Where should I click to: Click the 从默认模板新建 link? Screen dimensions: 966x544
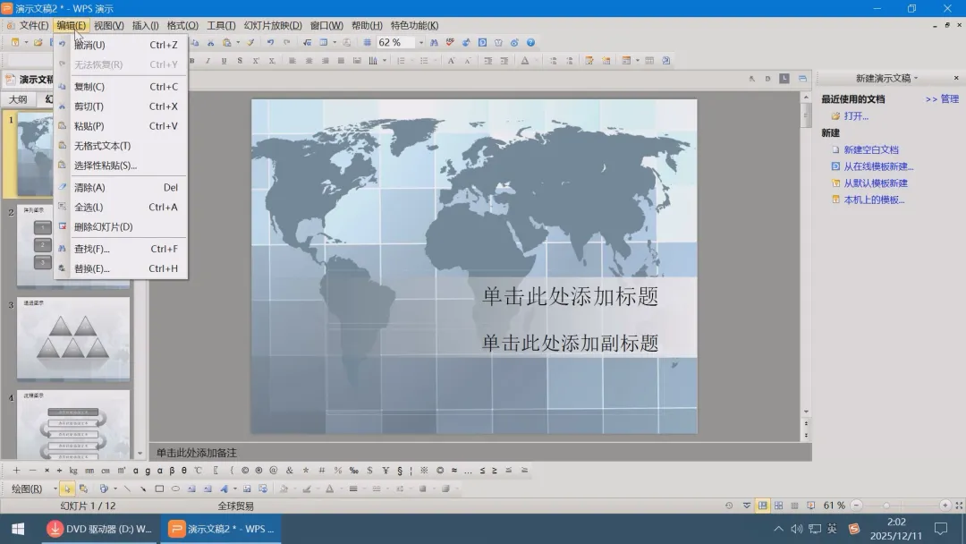click(x=876, y=183)
